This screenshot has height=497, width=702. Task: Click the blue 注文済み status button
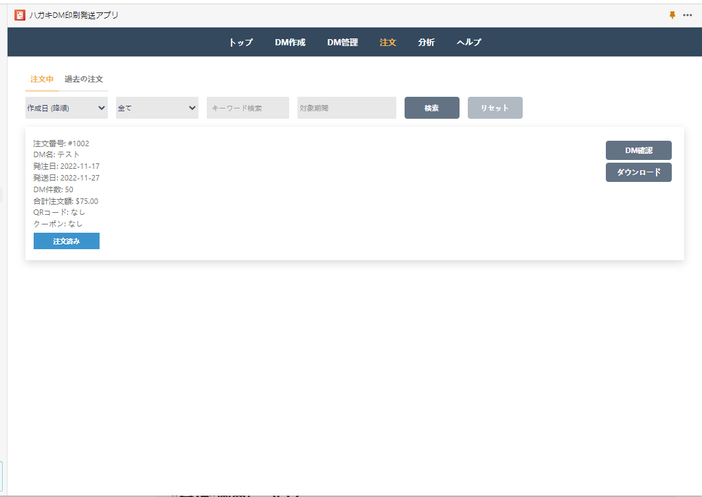click(x=67, y=241)
